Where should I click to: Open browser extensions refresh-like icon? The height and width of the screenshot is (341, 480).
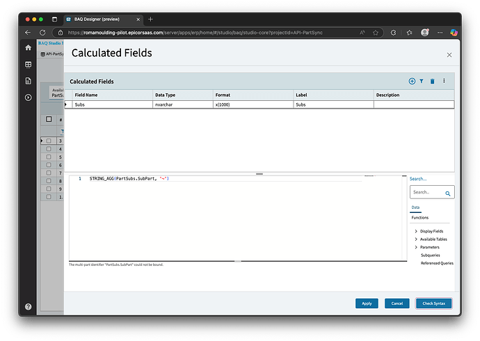click(x=393, y=33)
